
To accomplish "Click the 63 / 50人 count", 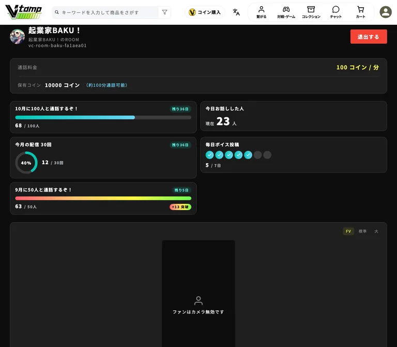I will (26, 207).
